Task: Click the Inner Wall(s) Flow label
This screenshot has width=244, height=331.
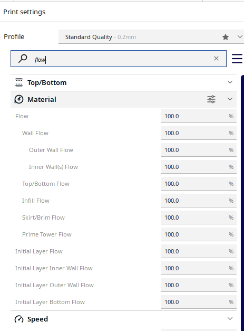Action: pos(53,167)
